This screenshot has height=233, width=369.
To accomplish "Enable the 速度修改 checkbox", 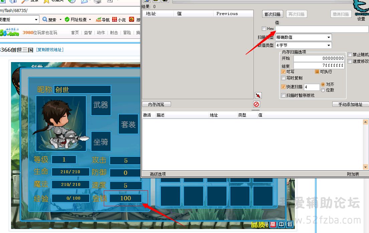I will point(350,61).
